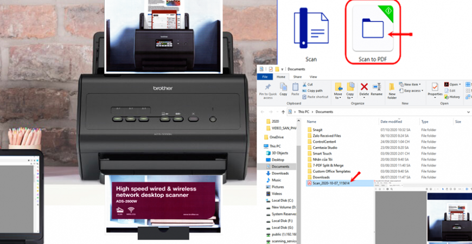Image resolution: width=472 pixels, height=244 pixels.
Task: Expand the Easy access dropdown
Action: point(411,91)
